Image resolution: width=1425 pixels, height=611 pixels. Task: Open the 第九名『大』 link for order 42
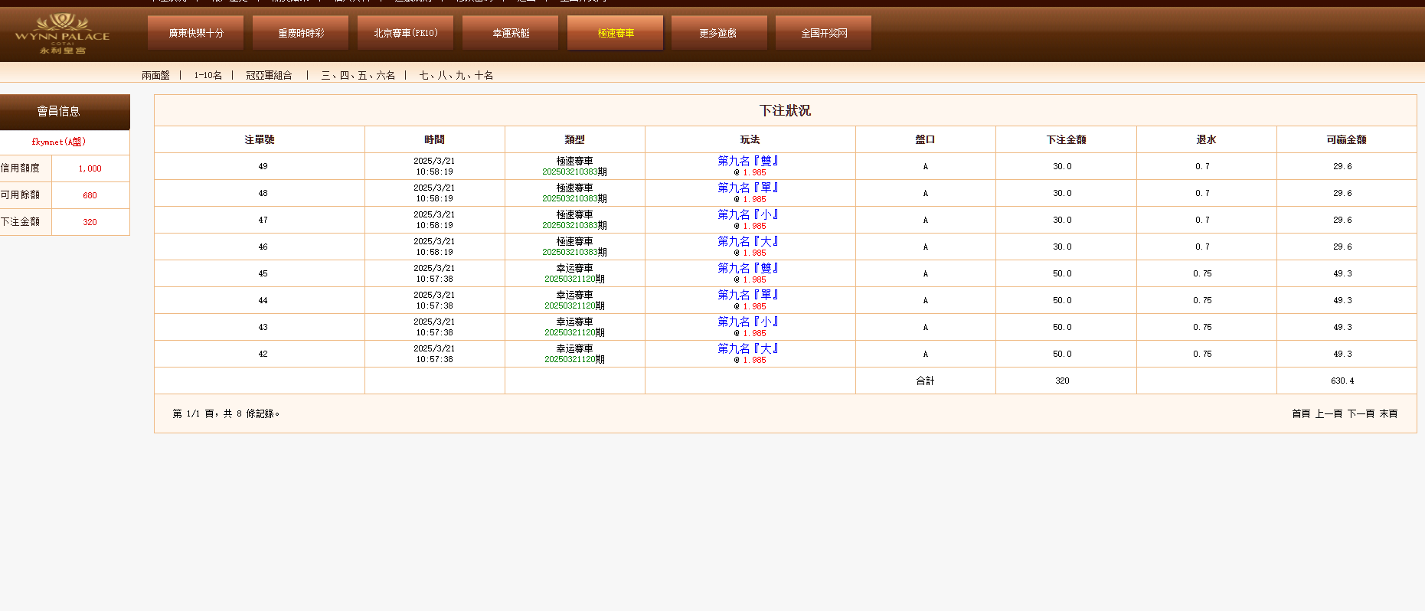tap(748, 348)
